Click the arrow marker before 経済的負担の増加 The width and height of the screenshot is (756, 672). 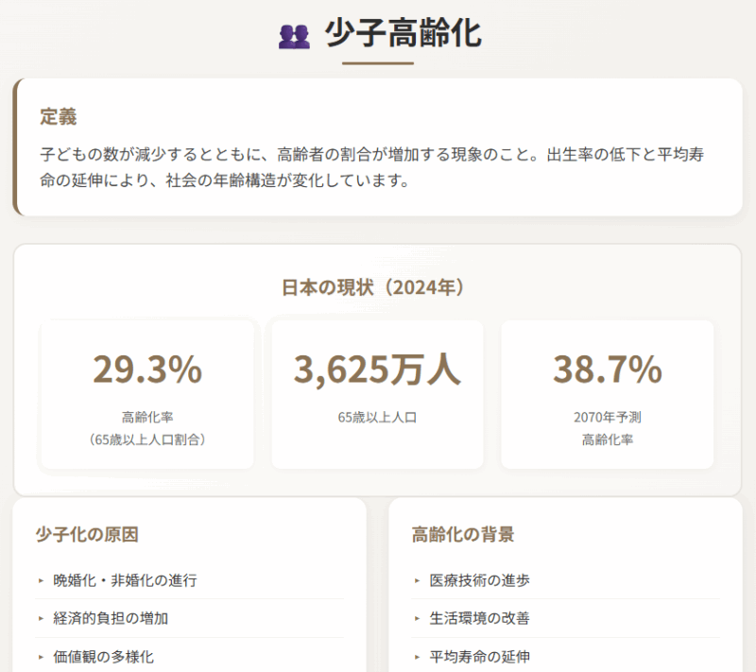[39, 619]
